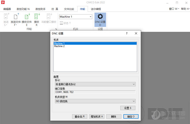Click the 确定 O button
This screenshot has height=124, width=190.
(131, 117)
